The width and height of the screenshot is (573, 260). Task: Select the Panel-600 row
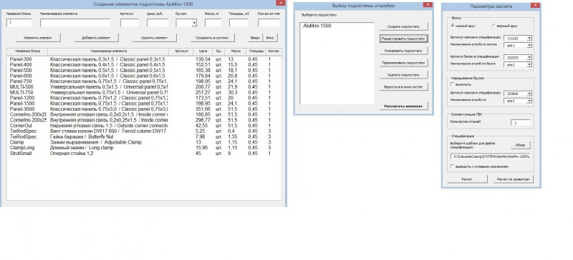coord(145,76)
